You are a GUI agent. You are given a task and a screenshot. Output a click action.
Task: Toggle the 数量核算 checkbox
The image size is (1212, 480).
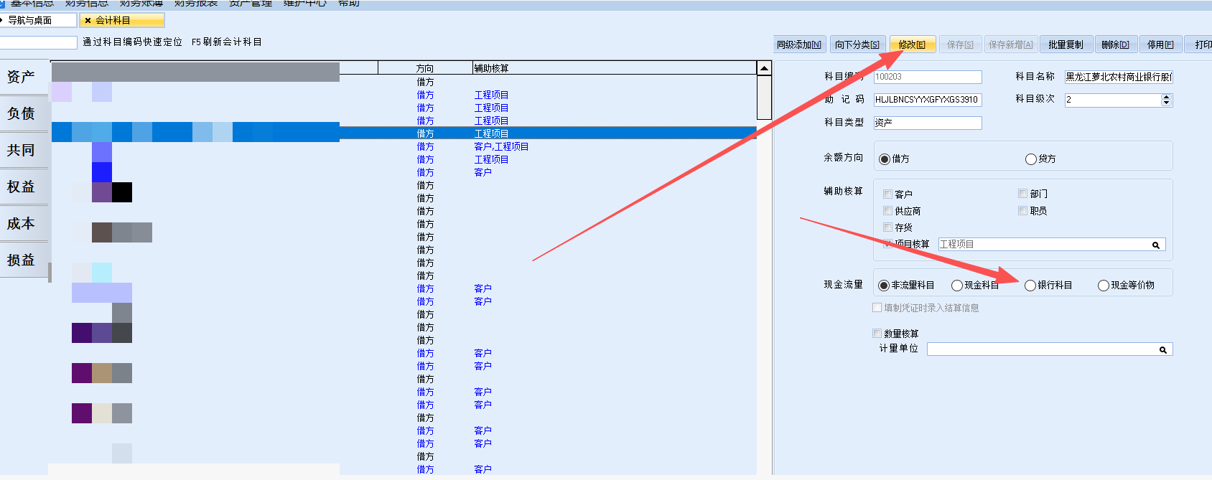coord(877,334)
